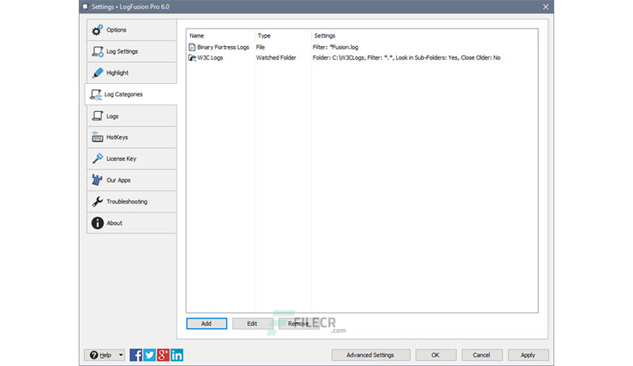The width and height of the screenshot is (633, 366).
Task: Go to the Logs tab
Action: 132,116
